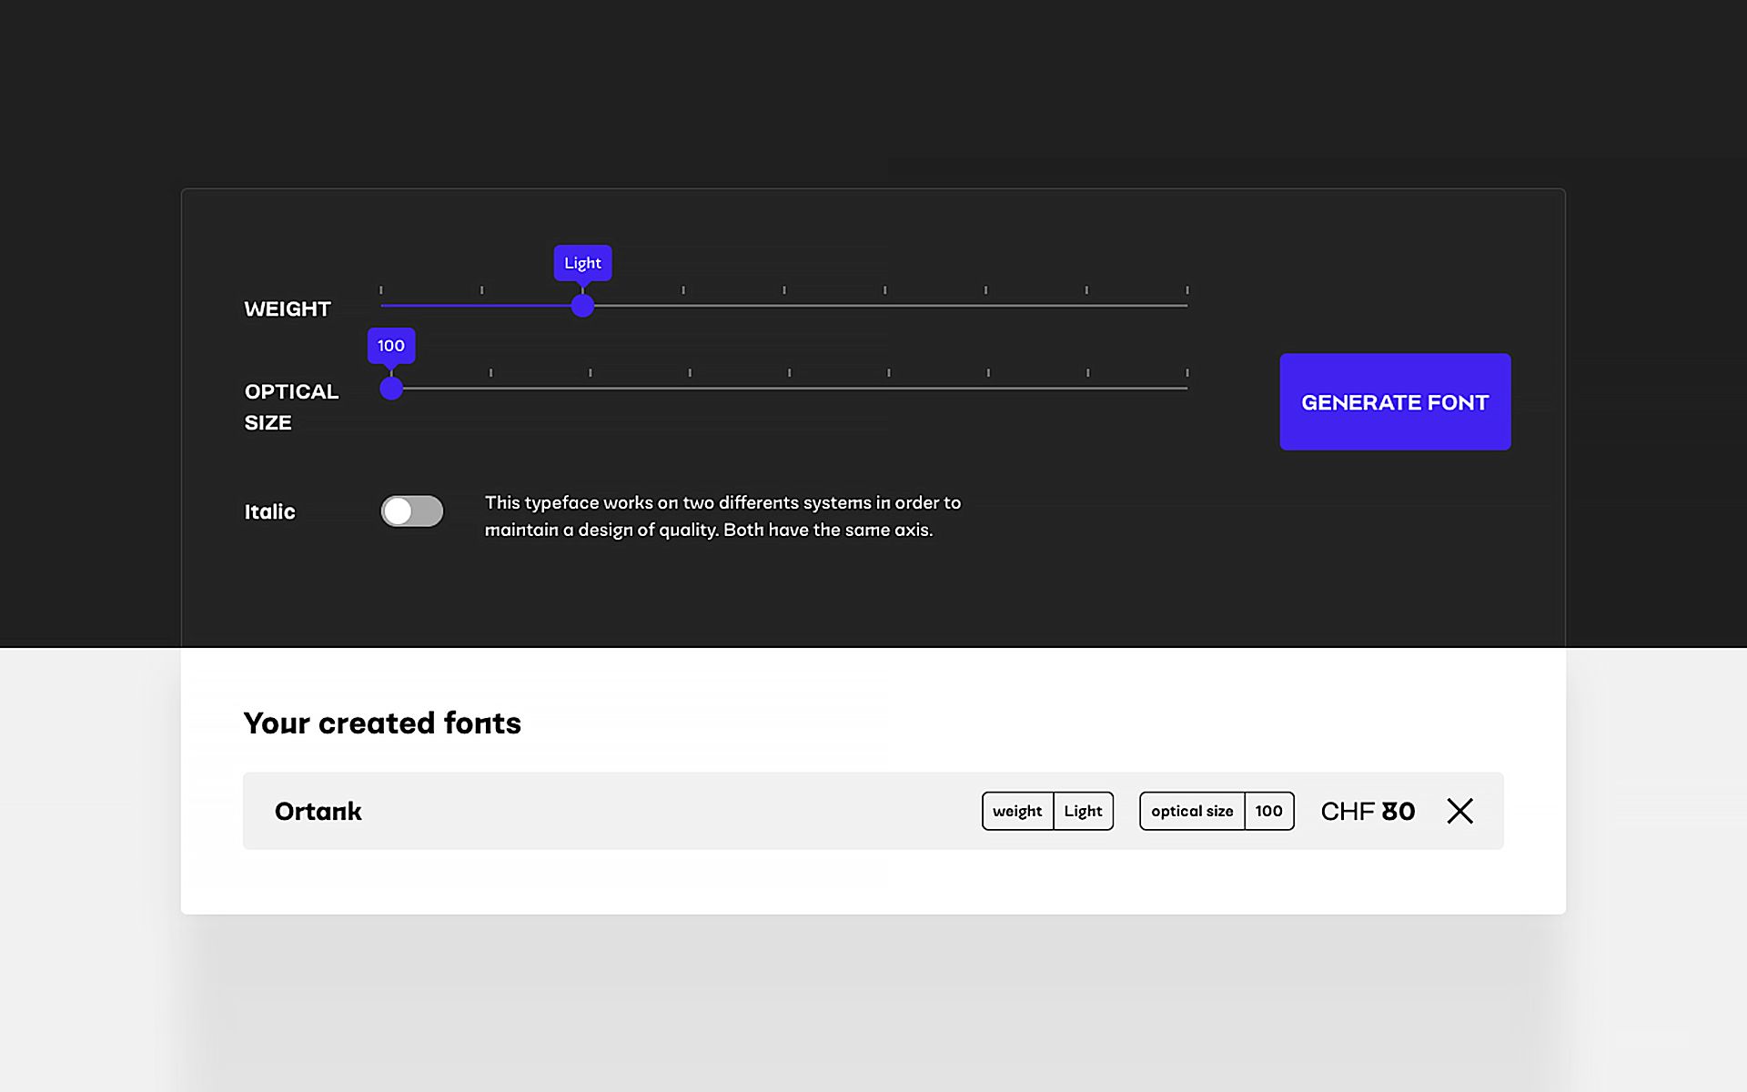Toggle the Italic switch on
The width and height of the screenshot is (1747, 1092).
(412, 511)
